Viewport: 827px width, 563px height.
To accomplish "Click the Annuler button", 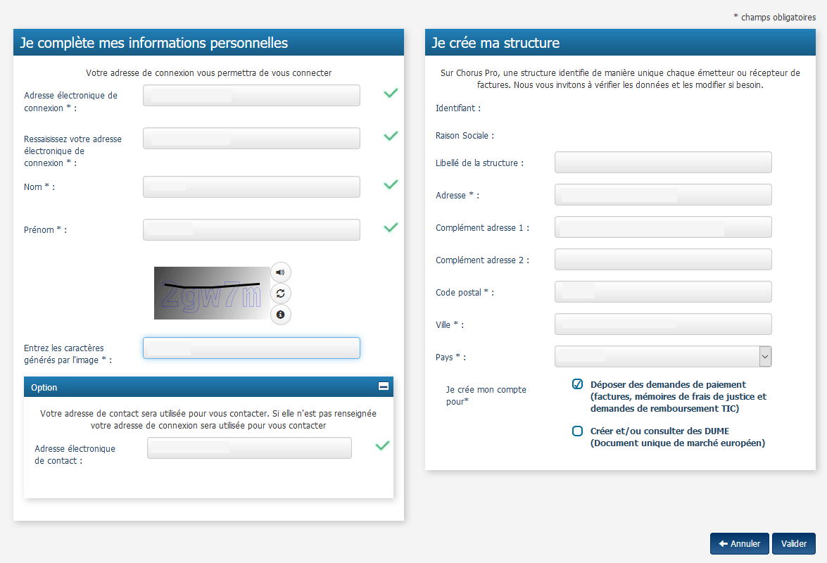I will click(x=740, y=543).
